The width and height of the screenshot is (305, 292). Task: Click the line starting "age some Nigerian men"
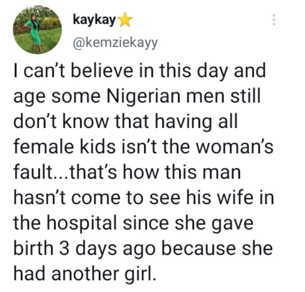[134, 97]
